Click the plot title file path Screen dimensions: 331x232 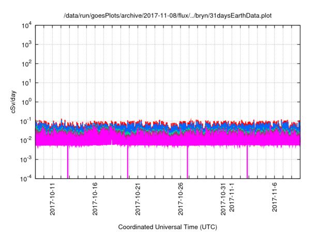point(168,16)
